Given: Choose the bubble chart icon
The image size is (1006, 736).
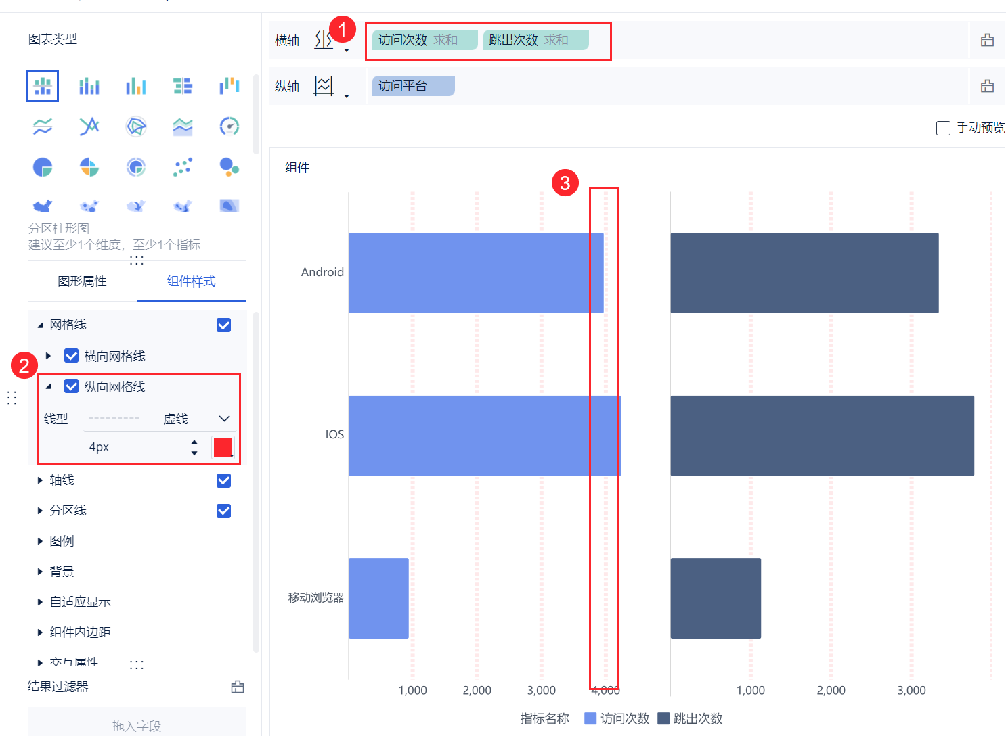Looking at the screenshot, I should pyautogui.click(x=229, y=167).
